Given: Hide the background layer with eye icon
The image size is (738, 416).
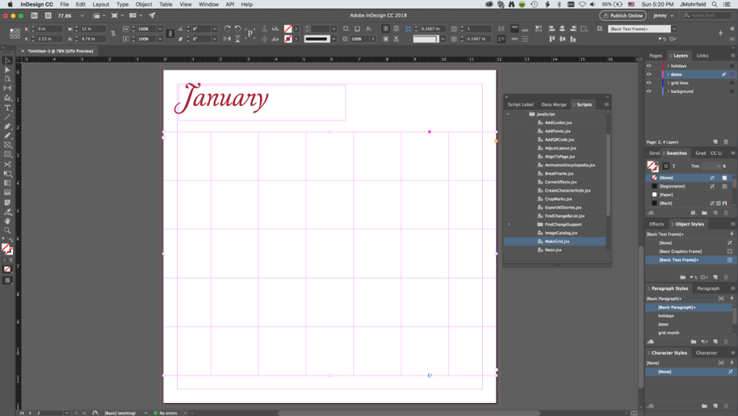Looking at the screenshot, I should [649, 92].
